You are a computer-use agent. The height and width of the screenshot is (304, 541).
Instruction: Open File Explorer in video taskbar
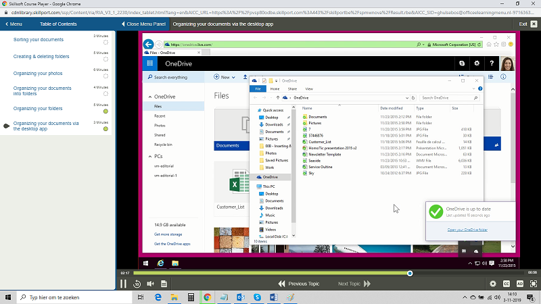(175, 263)
